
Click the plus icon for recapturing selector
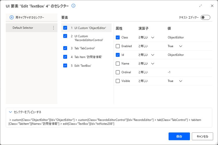pos(11,17)
